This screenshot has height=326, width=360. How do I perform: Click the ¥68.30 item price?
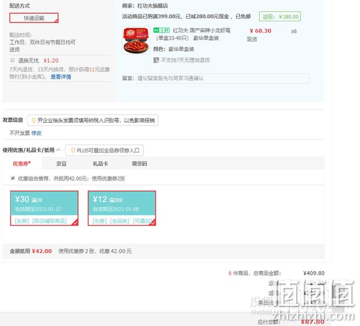[260, 31]
